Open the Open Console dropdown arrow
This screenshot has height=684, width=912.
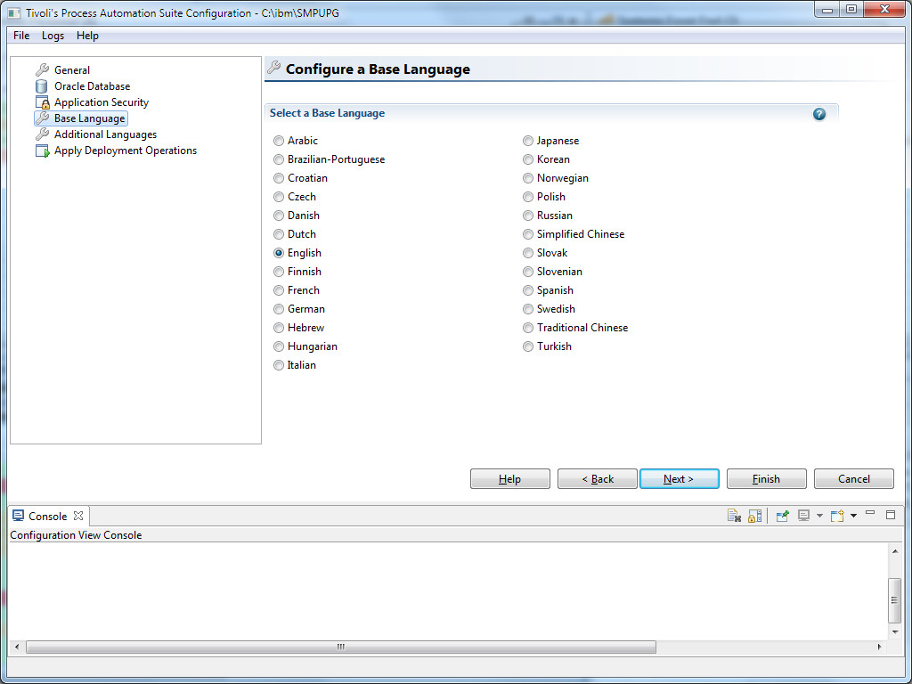click(x=853, y=516)
